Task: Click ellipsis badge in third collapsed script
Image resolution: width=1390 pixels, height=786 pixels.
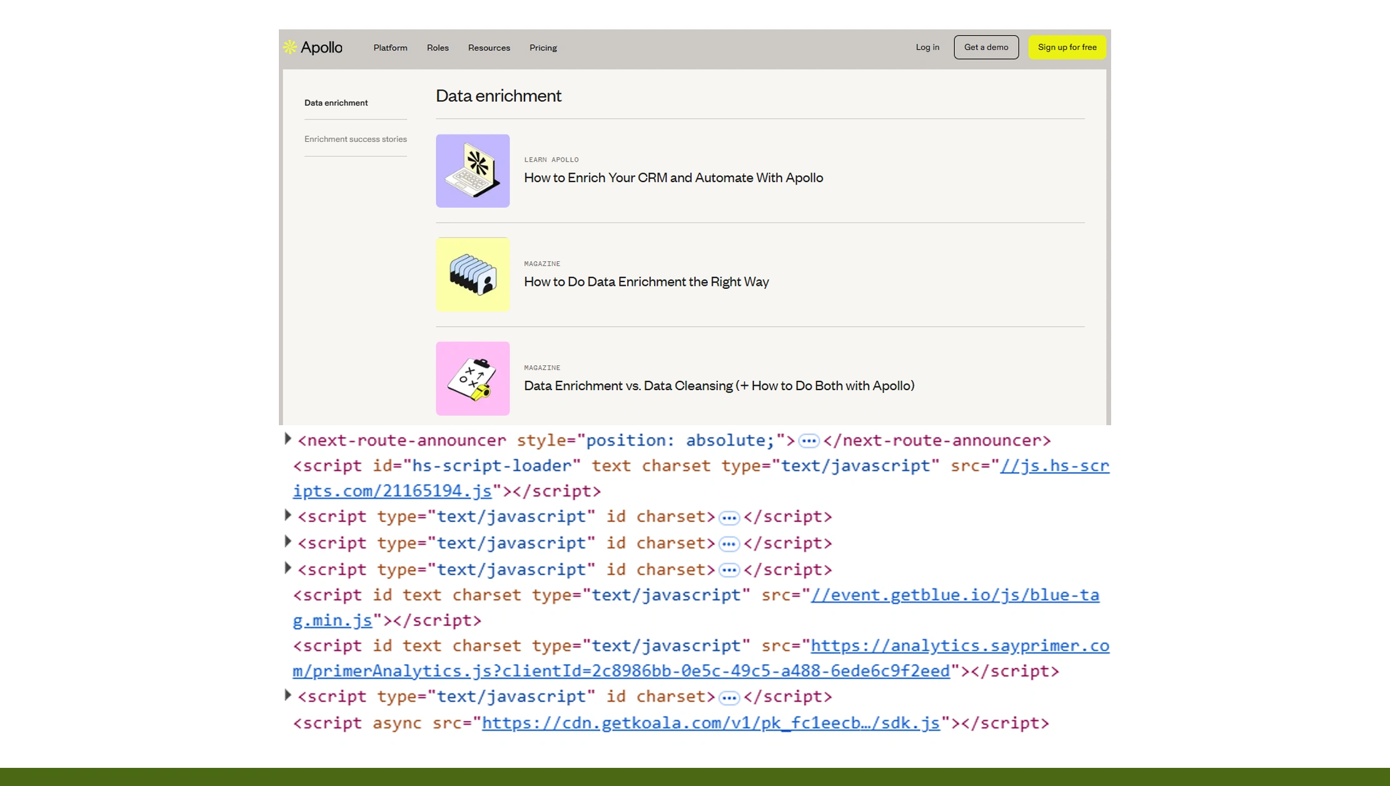Action: (x=728, y=571)
